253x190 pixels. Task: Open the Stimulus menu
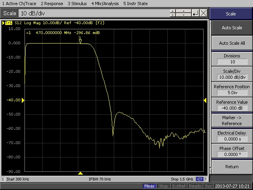pyautogui.click(x=77, y=4)
